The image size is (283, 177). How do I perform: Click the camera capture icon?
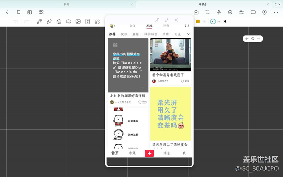(196, 12)
